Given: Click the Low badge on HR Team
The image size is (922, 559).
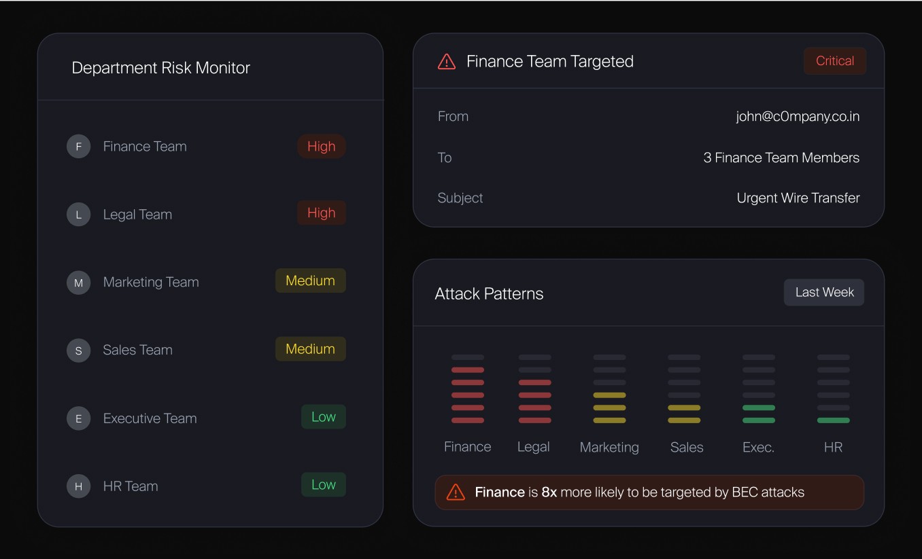Looking at the screenshot, I should click(323, 484).
